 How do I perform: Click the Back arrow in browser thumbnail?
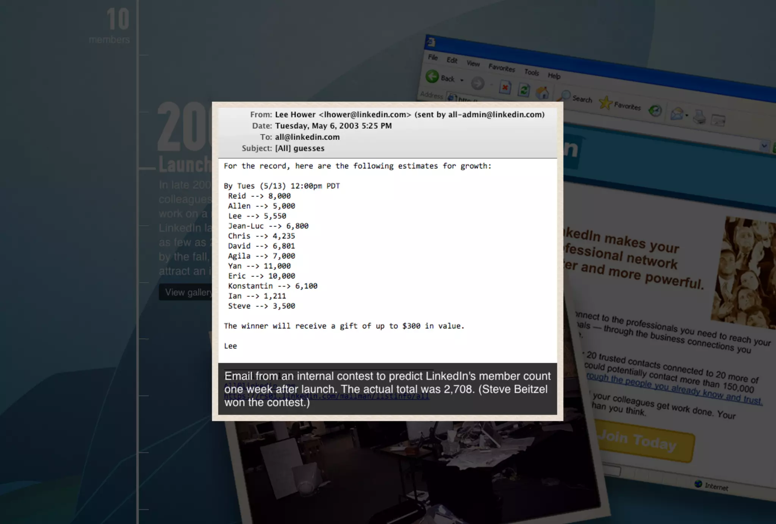tap(432, 76)
